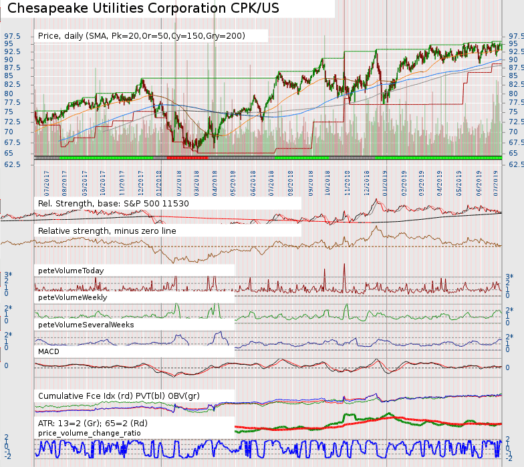Image resolution: width=524 pixels, height=467 pixels.
Task: Click the 07/2019 date axis label
Action: coord(496,183)
